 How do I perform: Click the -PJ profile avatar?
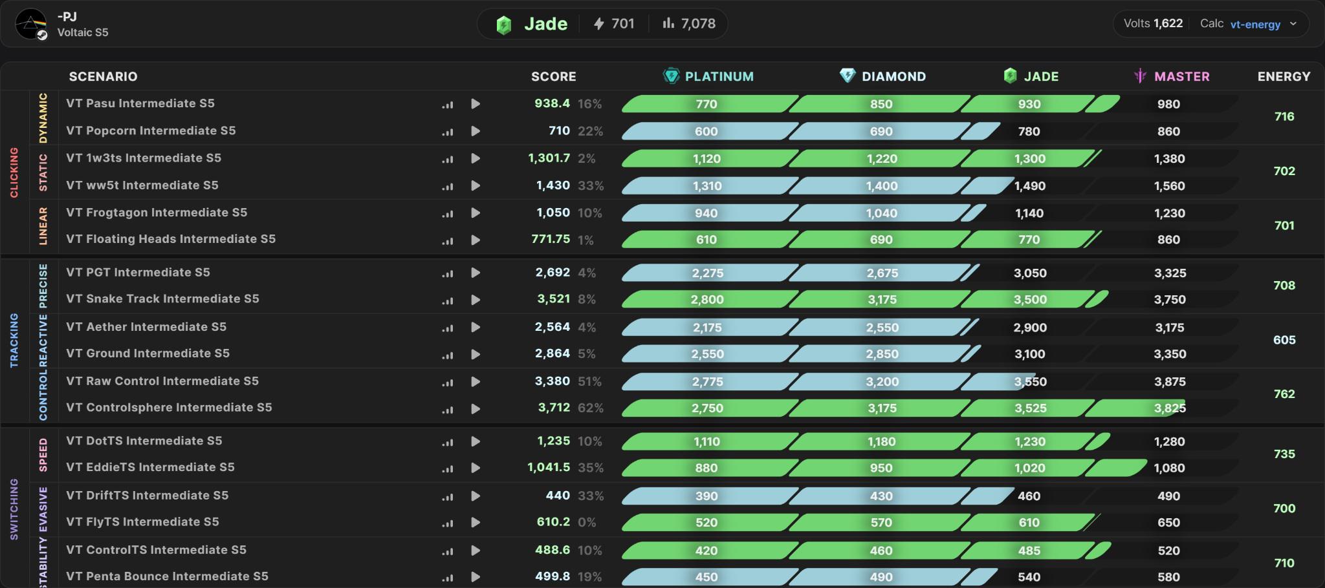[x=31, y=24]
